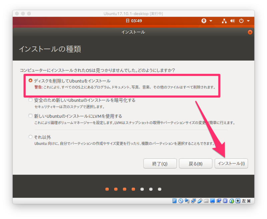Screen dimensions: 267x219
Task: Enable the LVMを使用する checkbox
Action: (x=30, y=115)
